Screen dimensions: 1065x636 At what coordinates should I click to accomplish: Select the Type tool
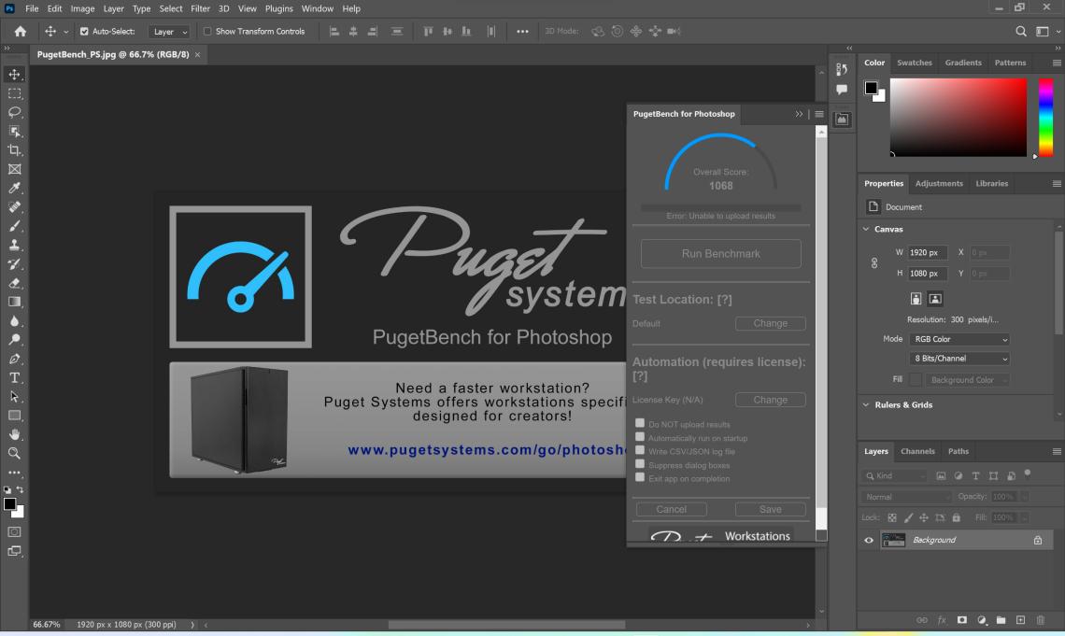pyautogui.click(x=14, y=377)
